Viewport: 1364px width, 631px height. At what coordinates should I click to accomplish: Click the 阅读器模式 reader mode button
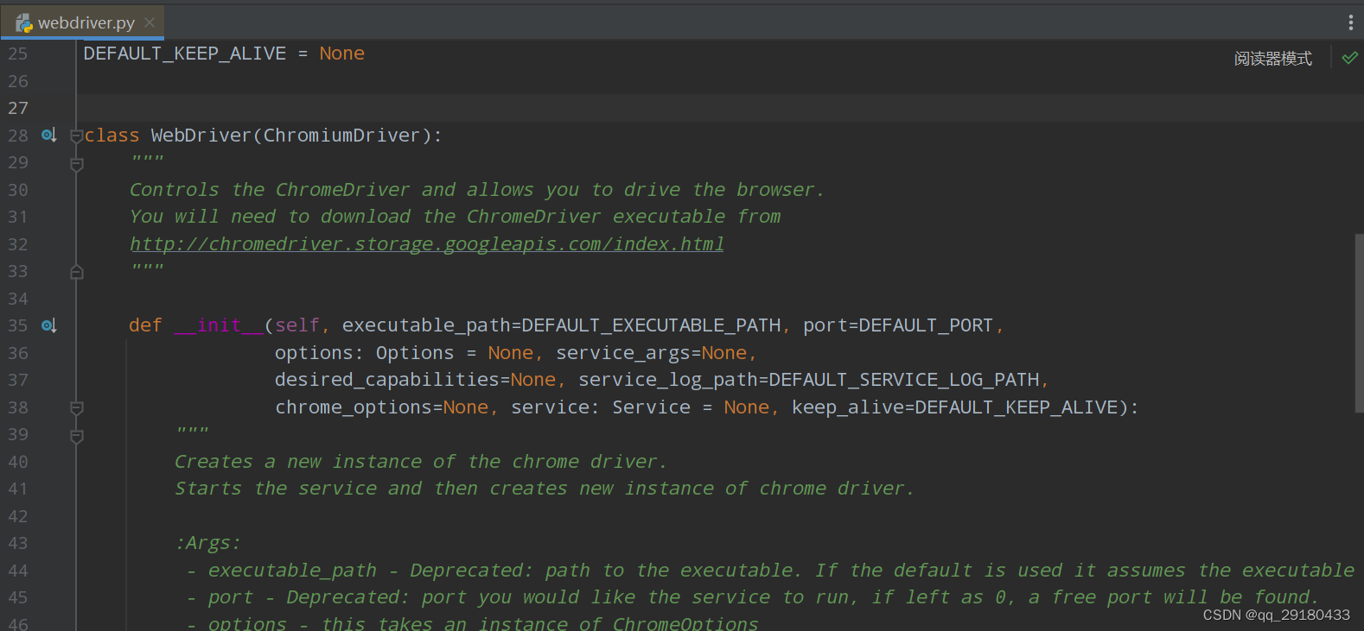point(1272,59)
